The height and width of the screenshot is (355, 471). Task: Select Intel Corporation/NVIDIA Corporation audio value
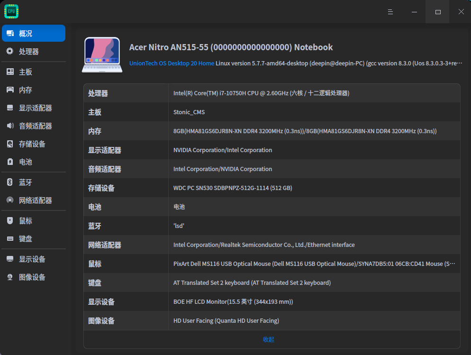point(223,169)
